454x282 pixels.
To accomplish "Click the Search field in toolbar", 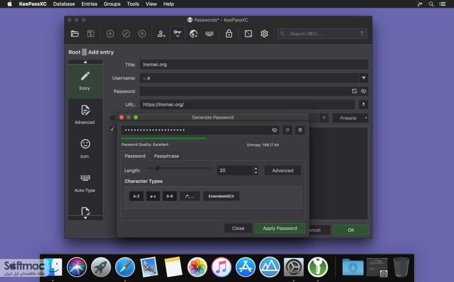I will (322, 33).
